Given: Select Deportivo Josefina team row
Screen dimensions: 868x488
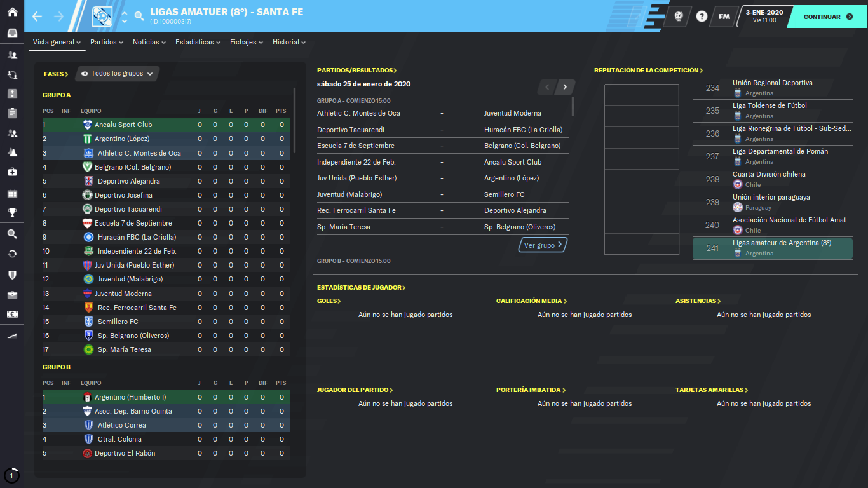Looking at the screenshot, I should (x=166, y=195).
